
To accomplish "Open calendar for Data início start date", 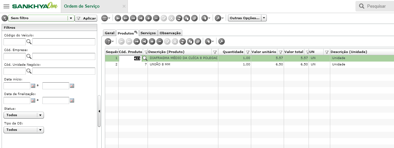I will (33, 86).
